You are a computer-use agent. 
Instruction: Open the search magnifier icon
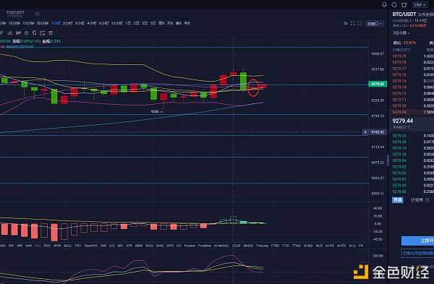tap(394, 5)
